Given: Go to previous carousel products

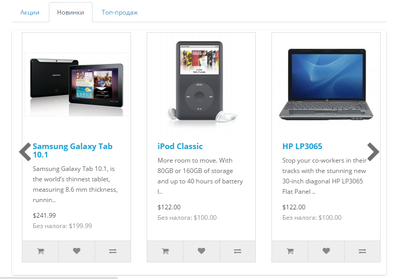Looking at the screenshot, I should [25, 152].
